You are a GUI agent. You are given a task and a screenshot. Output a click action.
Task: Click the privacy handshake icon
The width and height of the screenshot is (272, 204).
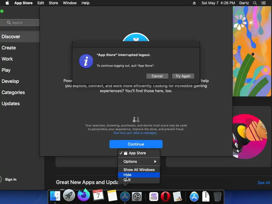pyautogui.click(x=136, y=120)
